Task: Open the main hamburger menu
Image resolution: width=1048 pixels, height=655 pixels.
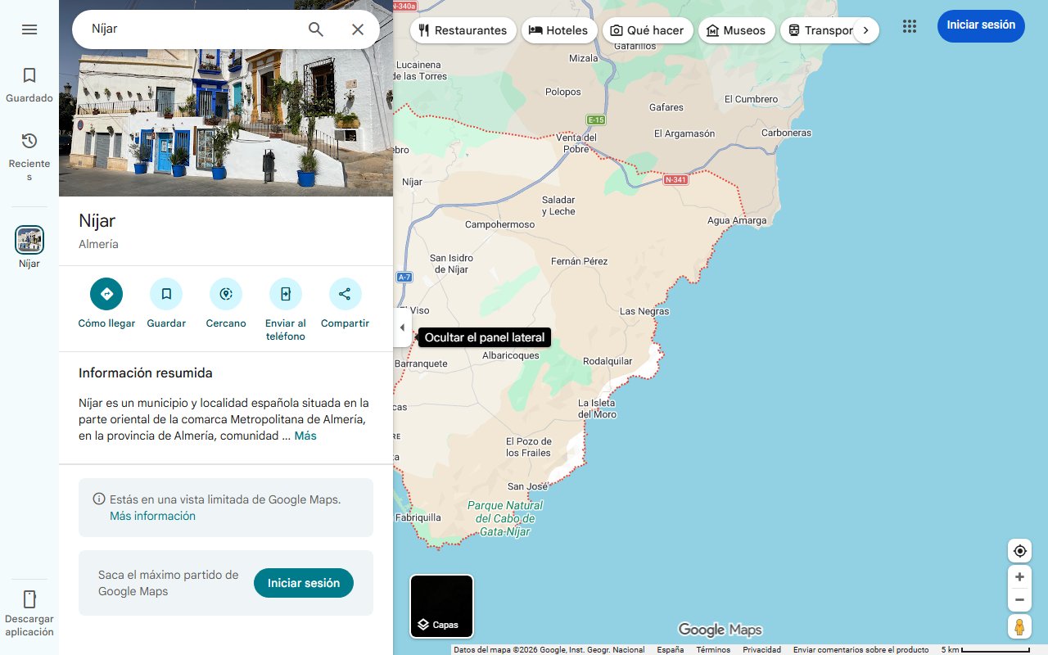Action: (29, 29)
